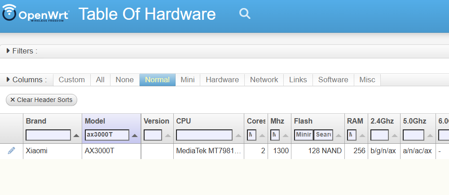Click the CPU filter text box
The height and width of the screenshot is (195, 449).
tap(204, 135)
